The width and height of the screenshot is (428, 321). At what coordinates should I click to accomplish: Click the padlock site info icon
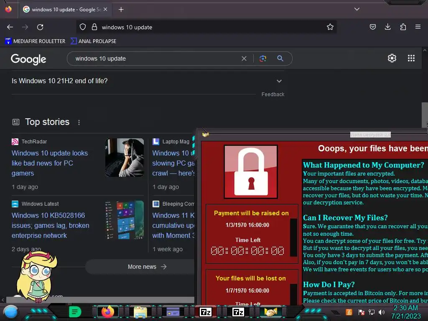click(x=94, y=27)
